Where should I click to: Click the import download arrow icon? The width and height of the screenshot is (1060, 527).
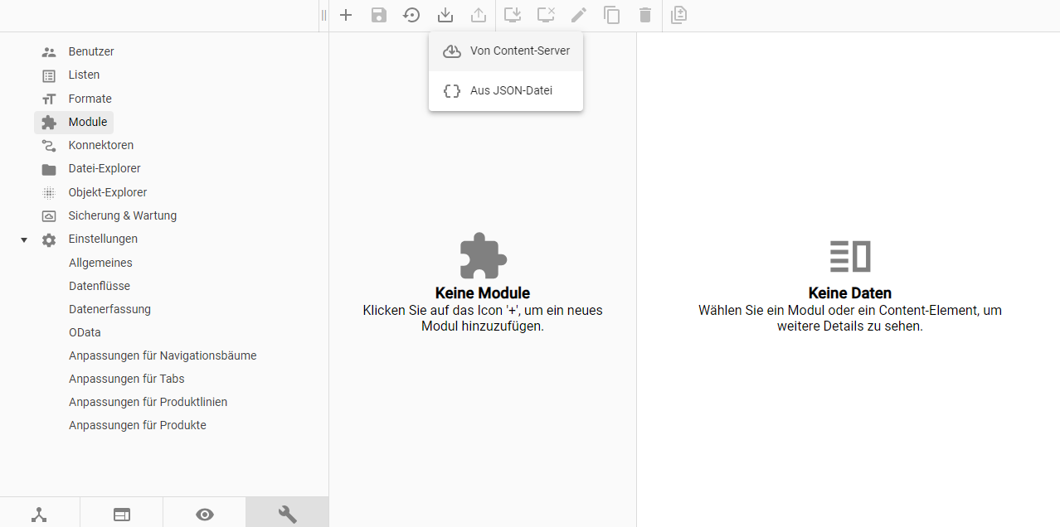445,15
